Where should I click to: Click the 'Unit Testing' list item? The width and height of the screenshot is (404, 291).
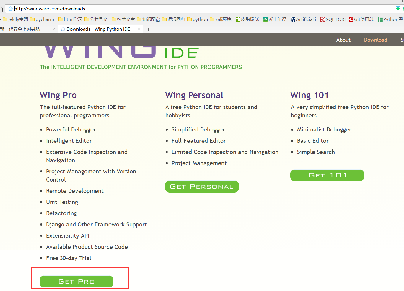62,202
